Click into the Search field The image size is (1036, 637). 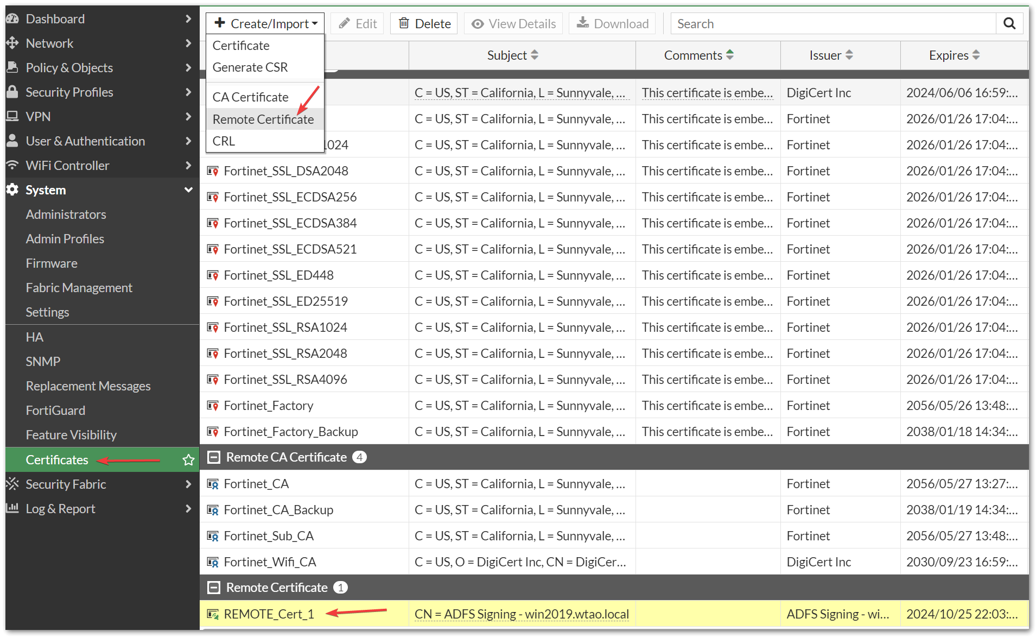pyautogui.click(x=832, y=24)
